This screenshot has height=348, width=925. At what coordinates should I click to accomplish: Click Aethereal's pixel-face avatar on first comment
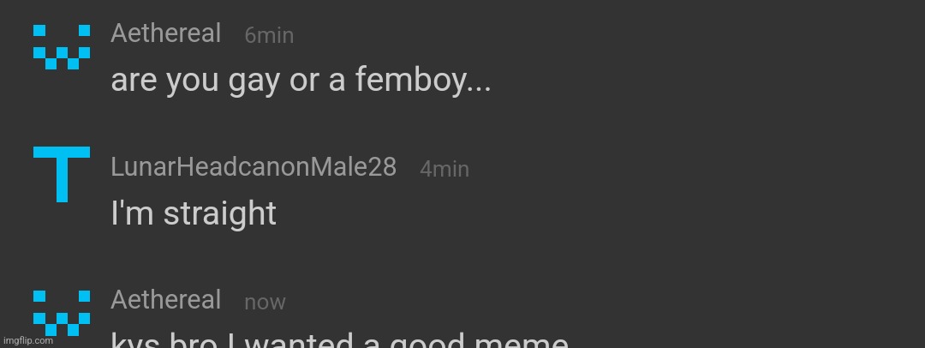pyautogui.click(x=62, y=47)
